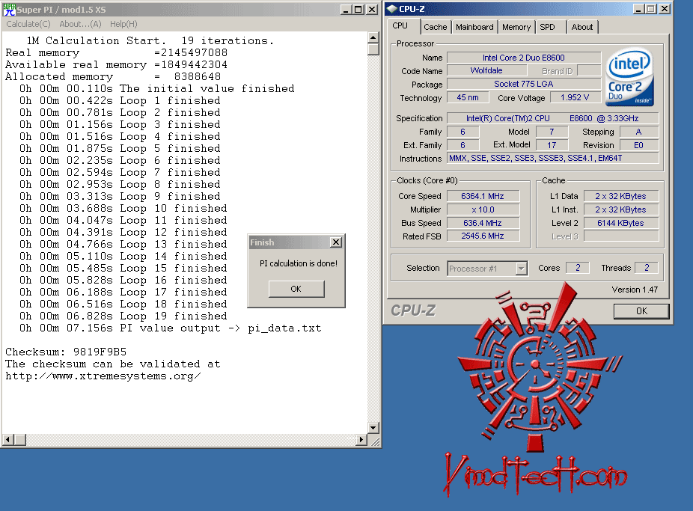Click the Ext. Model value '17'
Screen dimensions: 693x511
pos(552,145)
